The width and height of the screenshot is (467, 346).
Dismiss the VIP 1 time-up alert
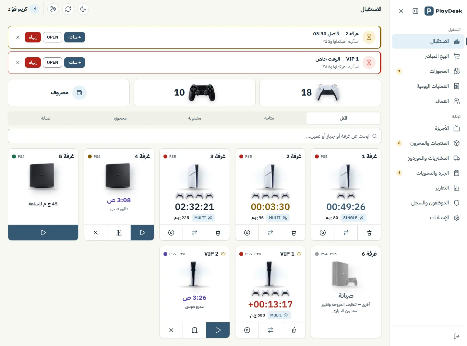(x=18, y=63)
